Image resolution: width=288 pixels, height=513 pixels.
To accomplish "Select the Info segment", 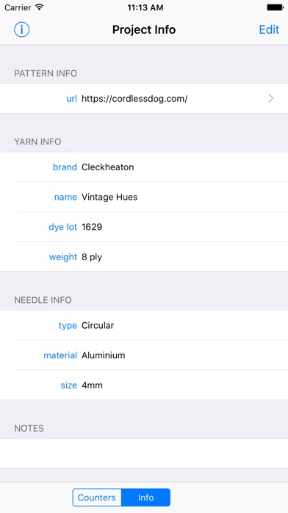I will click(x=145, y=498).
